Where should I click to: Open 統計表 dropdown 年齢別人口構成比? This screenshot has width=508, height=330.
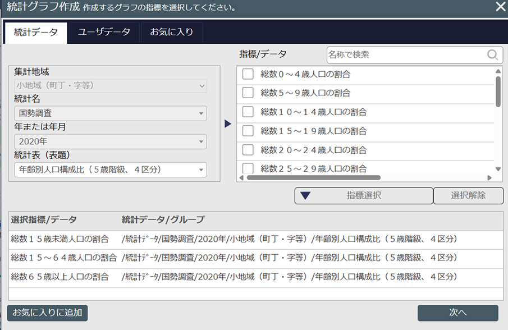coord(110,169)
